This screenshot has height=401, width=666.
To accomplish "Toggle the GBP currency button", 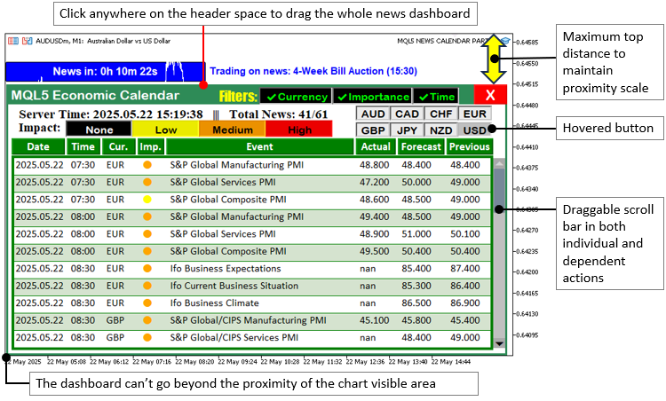I will [x=372, y=130].
